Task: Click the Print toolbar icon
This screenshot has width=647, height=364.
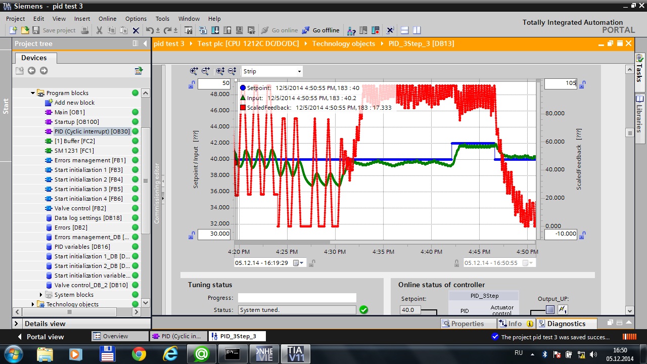Action: click(85, 30)
